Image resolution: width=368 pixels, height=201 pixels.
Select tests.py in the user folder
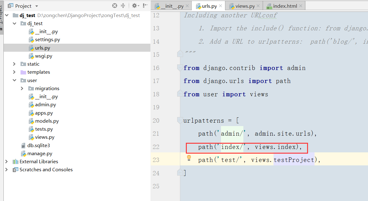coord(44,129)
